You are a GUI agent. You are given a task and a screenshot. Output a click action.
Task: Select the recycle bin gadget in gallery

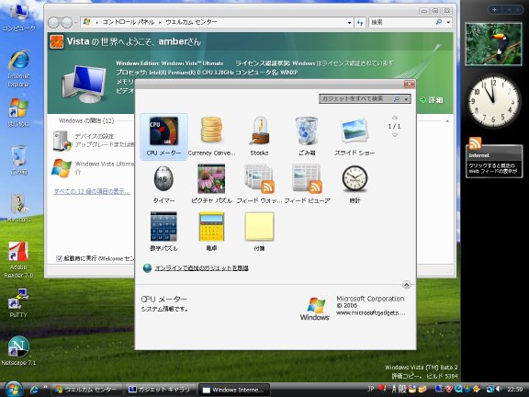(x=307, y=137)
